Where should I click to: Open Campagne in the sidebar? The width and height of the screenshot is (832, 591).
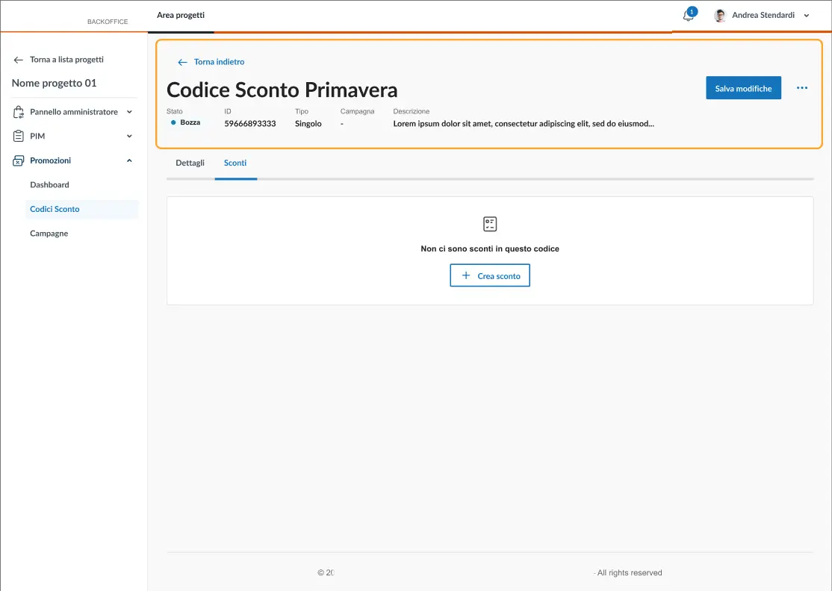tap(49, 234)
